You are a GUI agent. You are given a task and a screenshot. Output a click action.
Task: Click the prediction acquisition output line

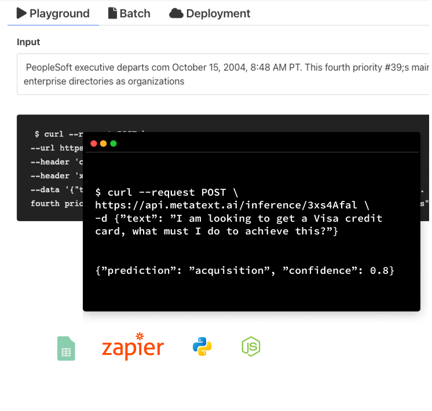click(x=244, y=270)
